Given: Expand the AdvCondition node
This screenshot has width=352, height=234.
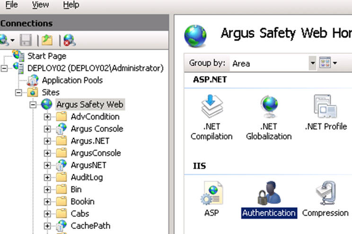Looking at the screenshot, I should 47,117.
